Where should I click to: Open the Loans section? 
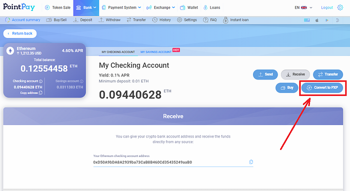pyautogui.click(x=212, y=7)
